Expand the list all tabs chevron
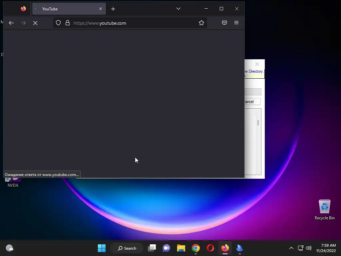This screenshot has height=256, width=341. (178, 9)
